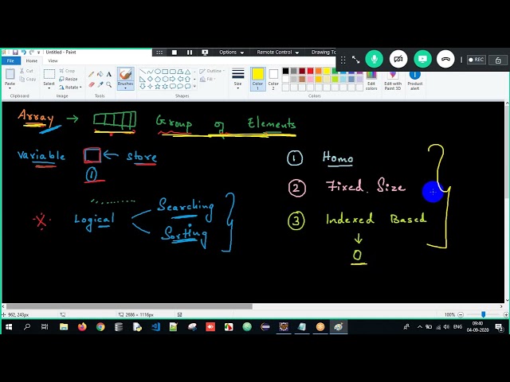510x382 pixels.
Task: Open the Customize Quick Access Toolbar arrow
Action: point(39,52)
